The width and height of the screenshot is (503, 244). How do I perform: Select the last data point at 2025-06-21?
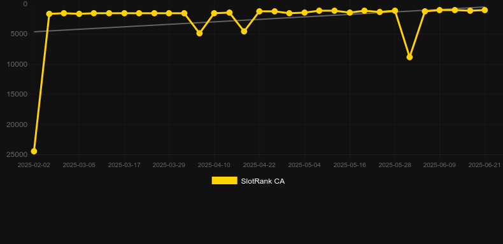point(485,10)
